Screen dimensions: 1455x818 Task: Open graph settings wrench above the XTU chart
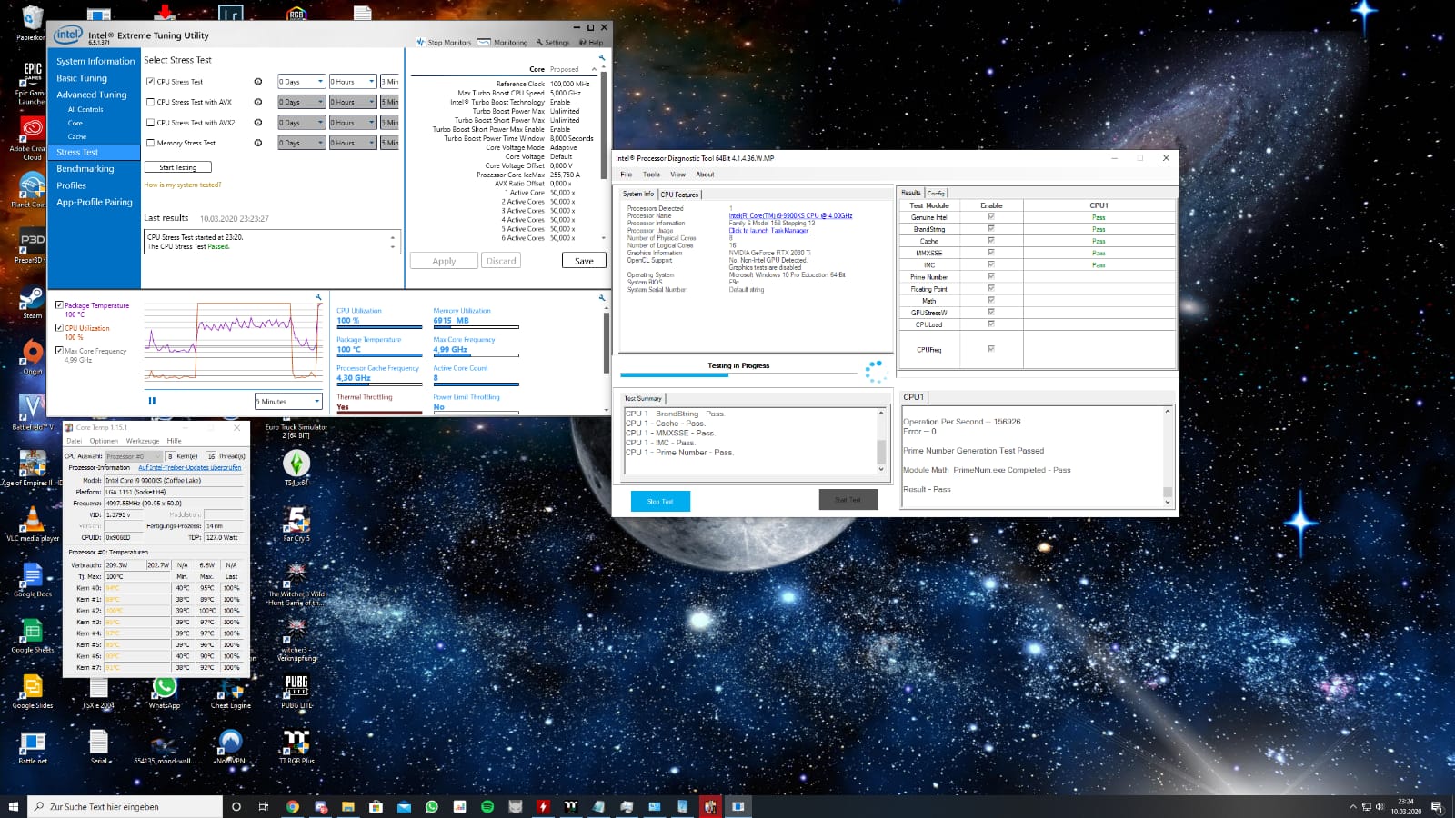tap(318, 297)
